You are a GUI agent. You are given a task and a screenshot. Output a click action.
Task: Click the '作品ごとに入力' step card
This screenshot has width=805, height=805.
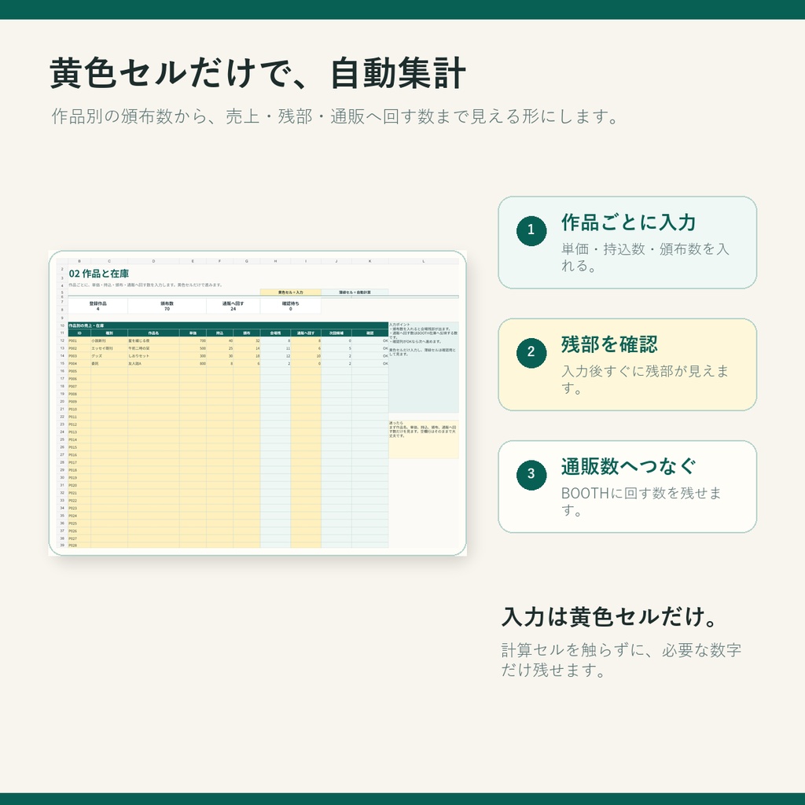point(627,242)
